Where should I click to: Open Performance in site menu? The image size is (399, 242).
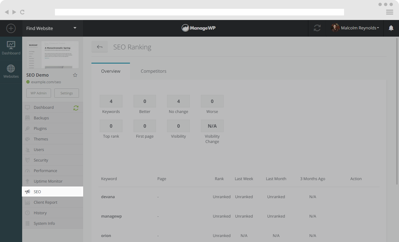point(53,171)
